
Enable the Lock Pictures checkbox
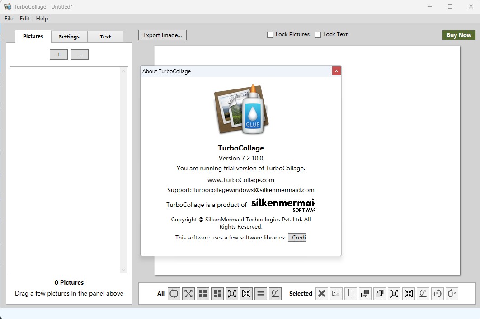click(270, 35)
